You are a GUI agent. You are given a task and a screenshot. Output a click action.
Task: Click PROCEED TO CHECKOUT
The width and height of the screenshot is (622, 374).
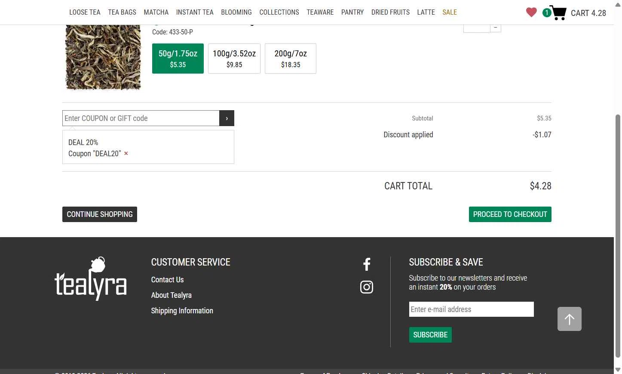510,214
